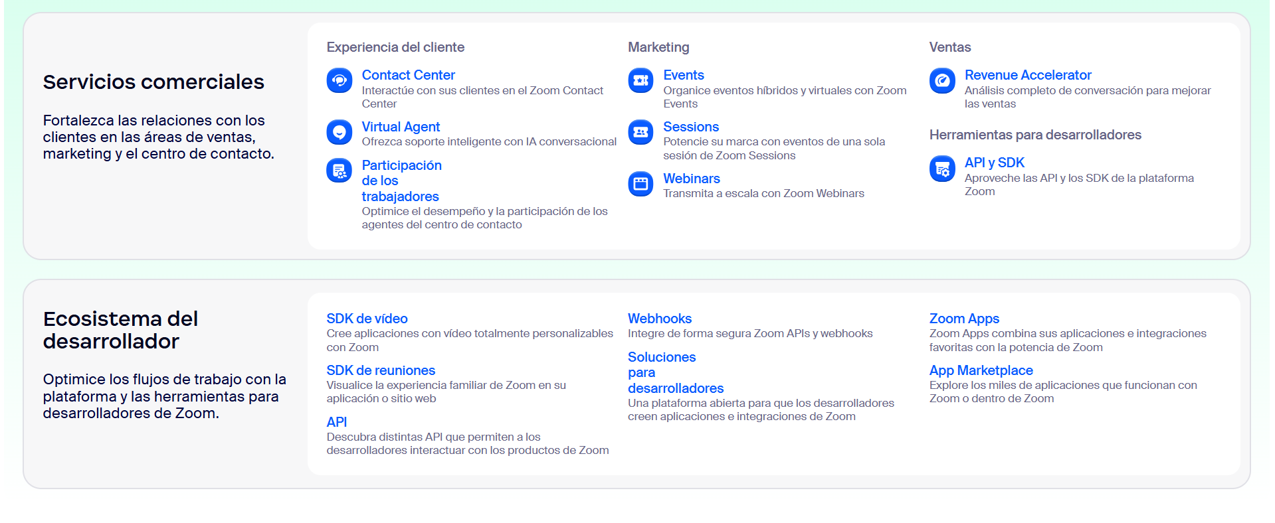
Task: Click the Servicios comerciales title
Action: tap(153, 82)
